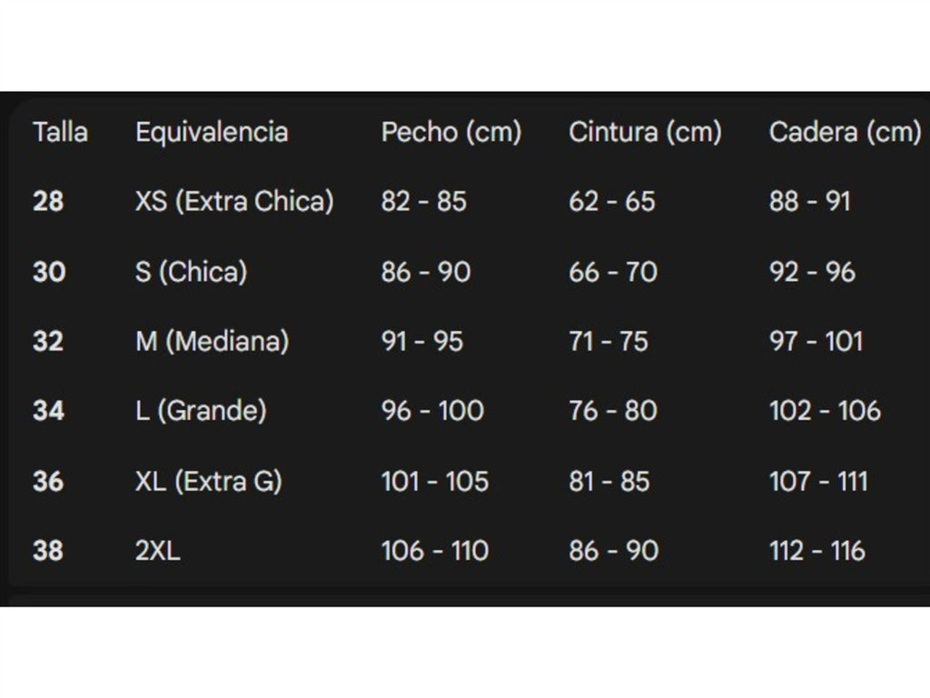Screen dimensions: 930x698
Task: Click waist value 76 - 80
Action: point(613,411)
